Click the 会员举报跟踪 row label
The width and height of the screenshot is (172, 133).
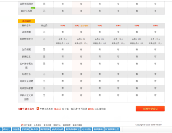tap(26, 4)
